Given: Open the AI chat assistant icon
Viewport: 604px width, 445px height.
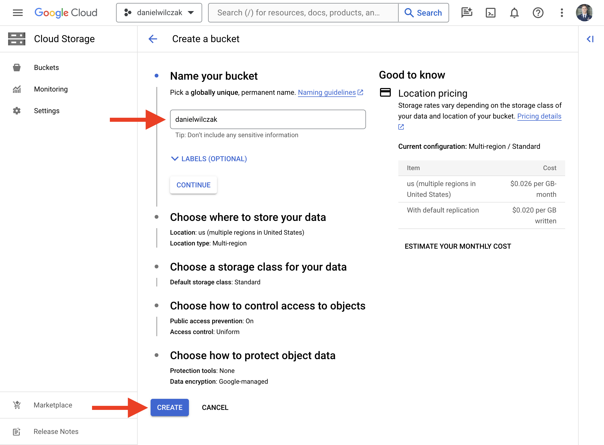Looking at the screenshot, I should 467,13.
